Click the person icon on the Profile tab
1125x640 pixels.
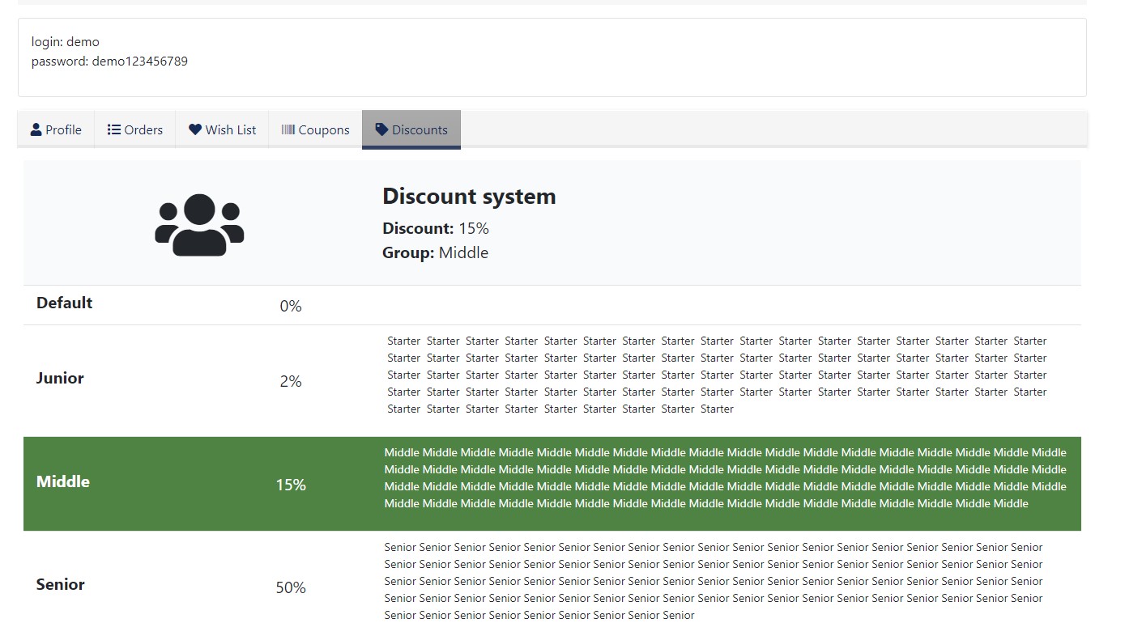coord(36,129)
